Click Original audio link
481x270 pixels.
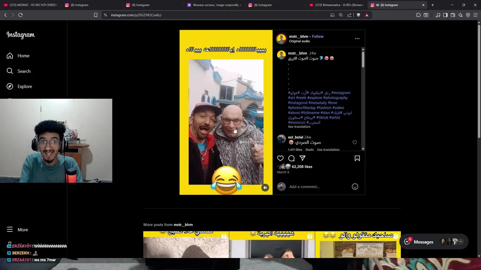(x=299, y=41)
